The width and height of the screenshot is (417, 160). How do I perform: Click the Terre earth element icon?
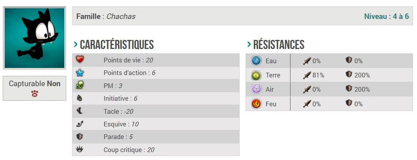[256, 75]
